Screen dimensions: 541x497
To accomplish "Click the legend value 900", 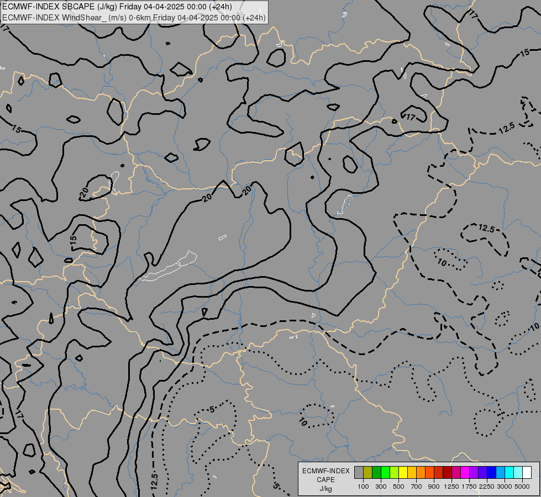I will tap(434, 487).
